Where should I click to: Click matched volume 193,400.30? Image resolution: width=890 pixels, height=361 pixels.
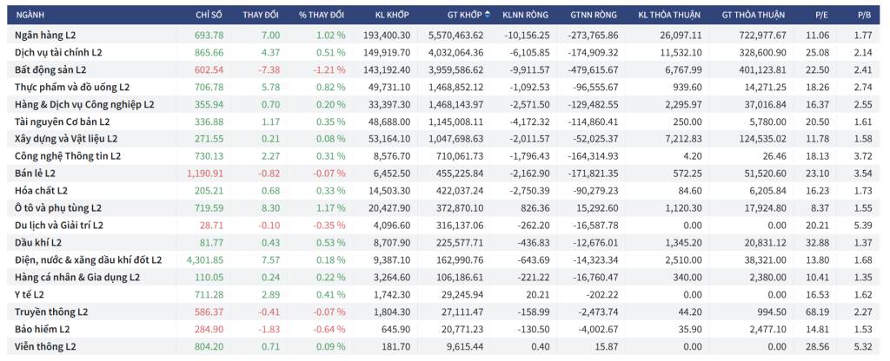tap(386, 35)
